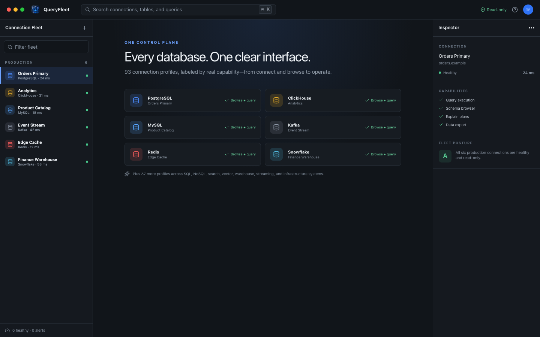
Task: Select Analytics connection in fleet list
Action: point(46,93)
